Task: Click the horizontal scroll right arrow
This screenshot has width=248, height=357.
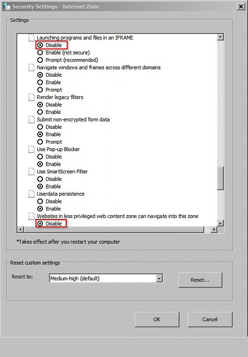Action: [x=214, y=229]
